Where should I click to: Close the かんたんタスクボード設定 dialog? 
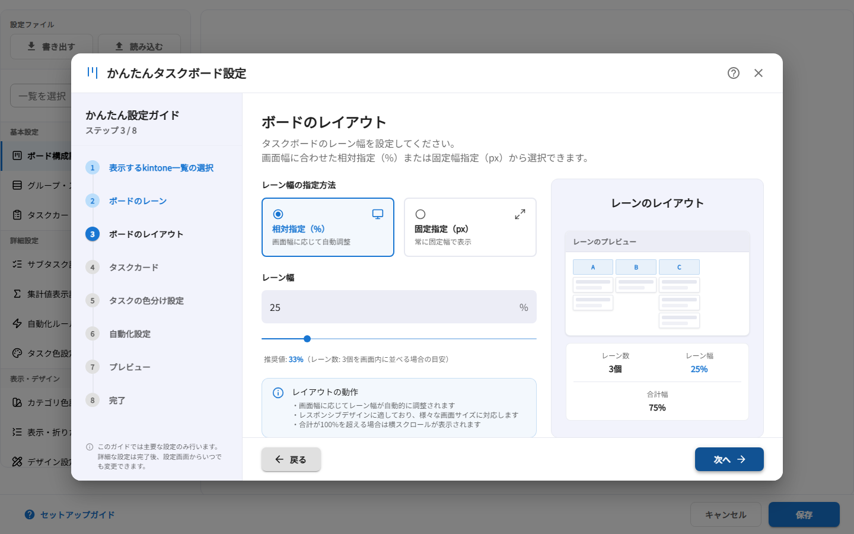pyautogui.click(x=759, y=73)
